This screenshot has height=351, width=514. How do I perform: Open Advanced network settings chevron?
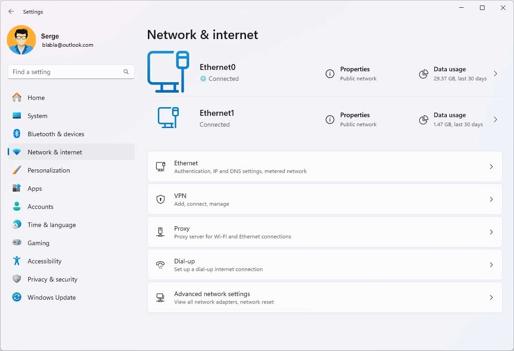tap(491, 297)
